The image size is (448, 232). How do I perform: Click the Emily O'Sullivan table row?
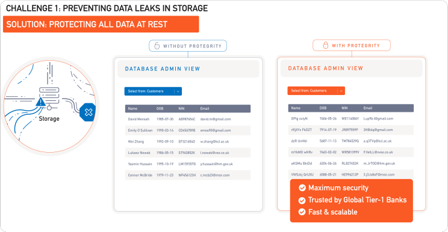pos(188,130)
